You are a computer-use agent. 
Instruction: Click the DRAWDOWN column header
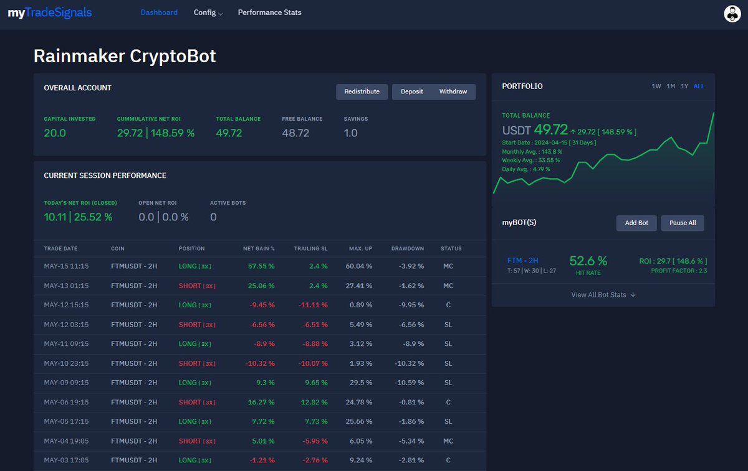[408, 249]
